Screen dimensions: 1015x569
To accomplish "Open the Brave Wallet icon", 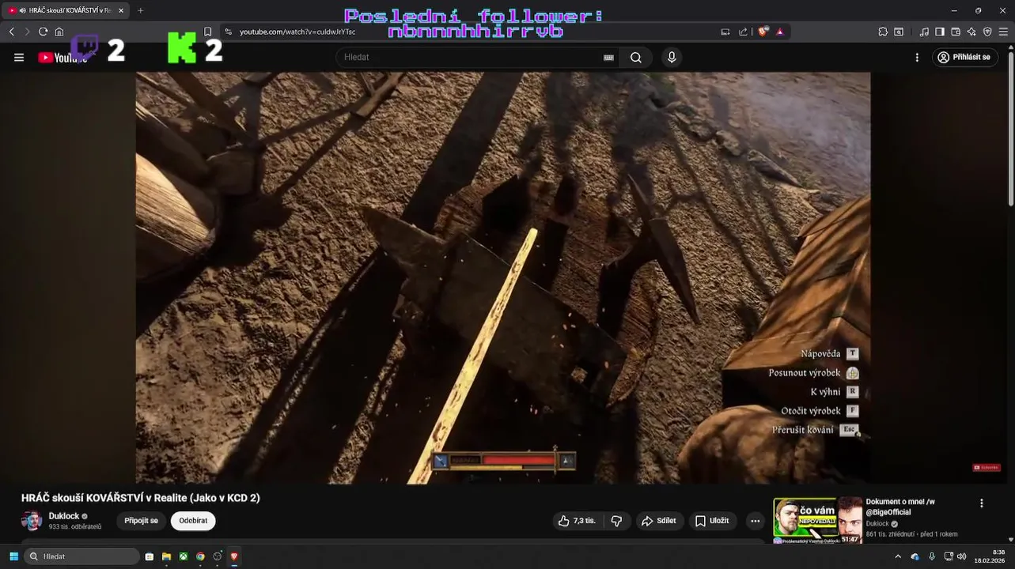I will tap(956, 32).
